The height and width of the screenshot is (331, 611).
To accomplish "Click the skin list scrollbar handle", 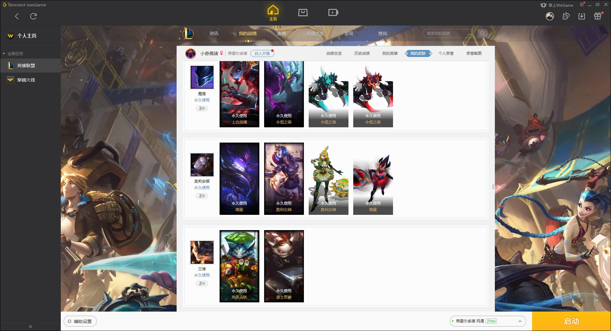I will click(x=493, y=187).
